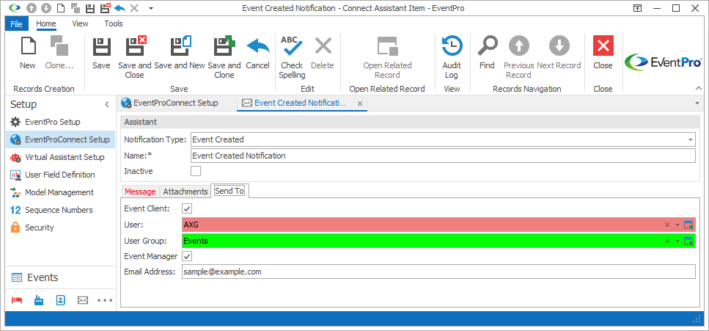Image resolution: width=709 pixels, height=331 pixels.
Task: Switch to the Message tab
Action: [x=140, y=192]
